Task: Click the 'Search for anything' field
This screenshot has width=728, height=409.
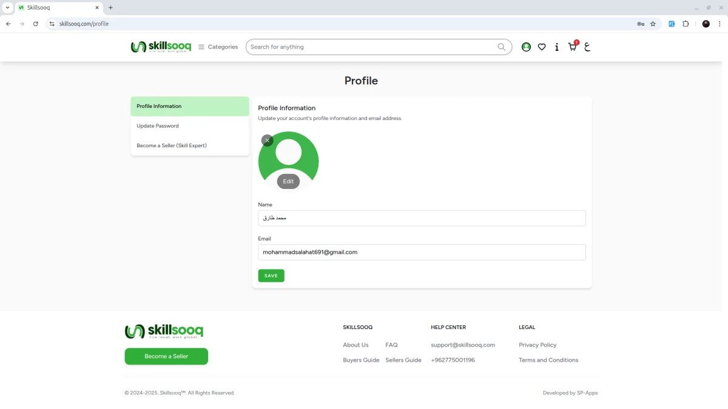Action: (371, 47)
